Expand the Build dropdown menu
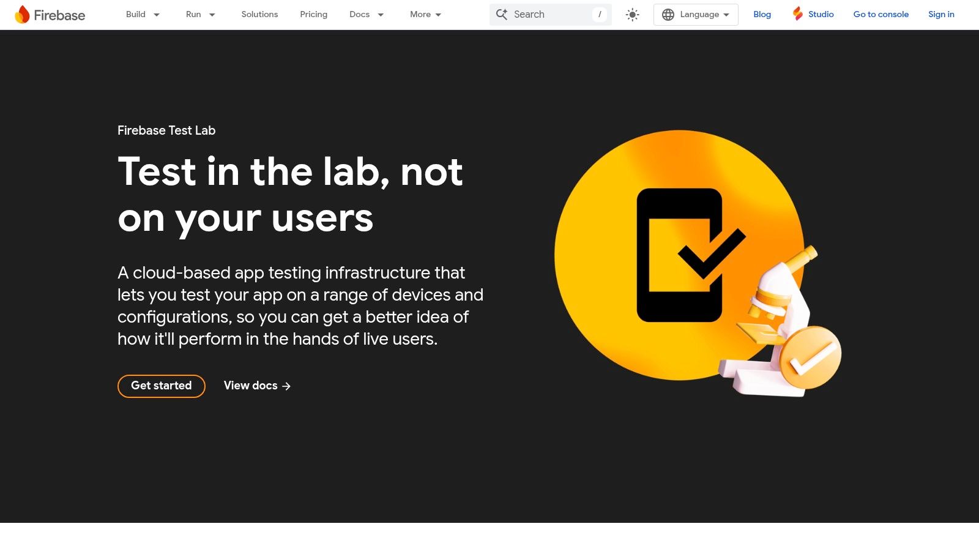 point(143,14)
